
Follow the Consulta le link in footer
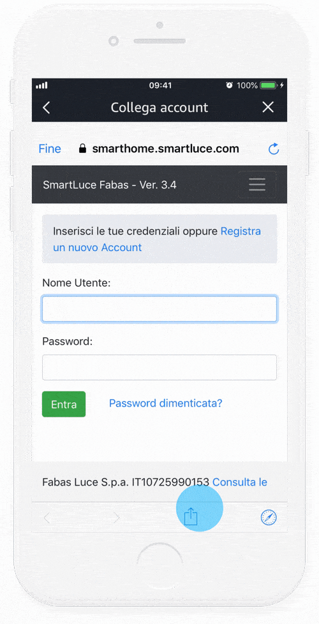[x=240, y=483]
